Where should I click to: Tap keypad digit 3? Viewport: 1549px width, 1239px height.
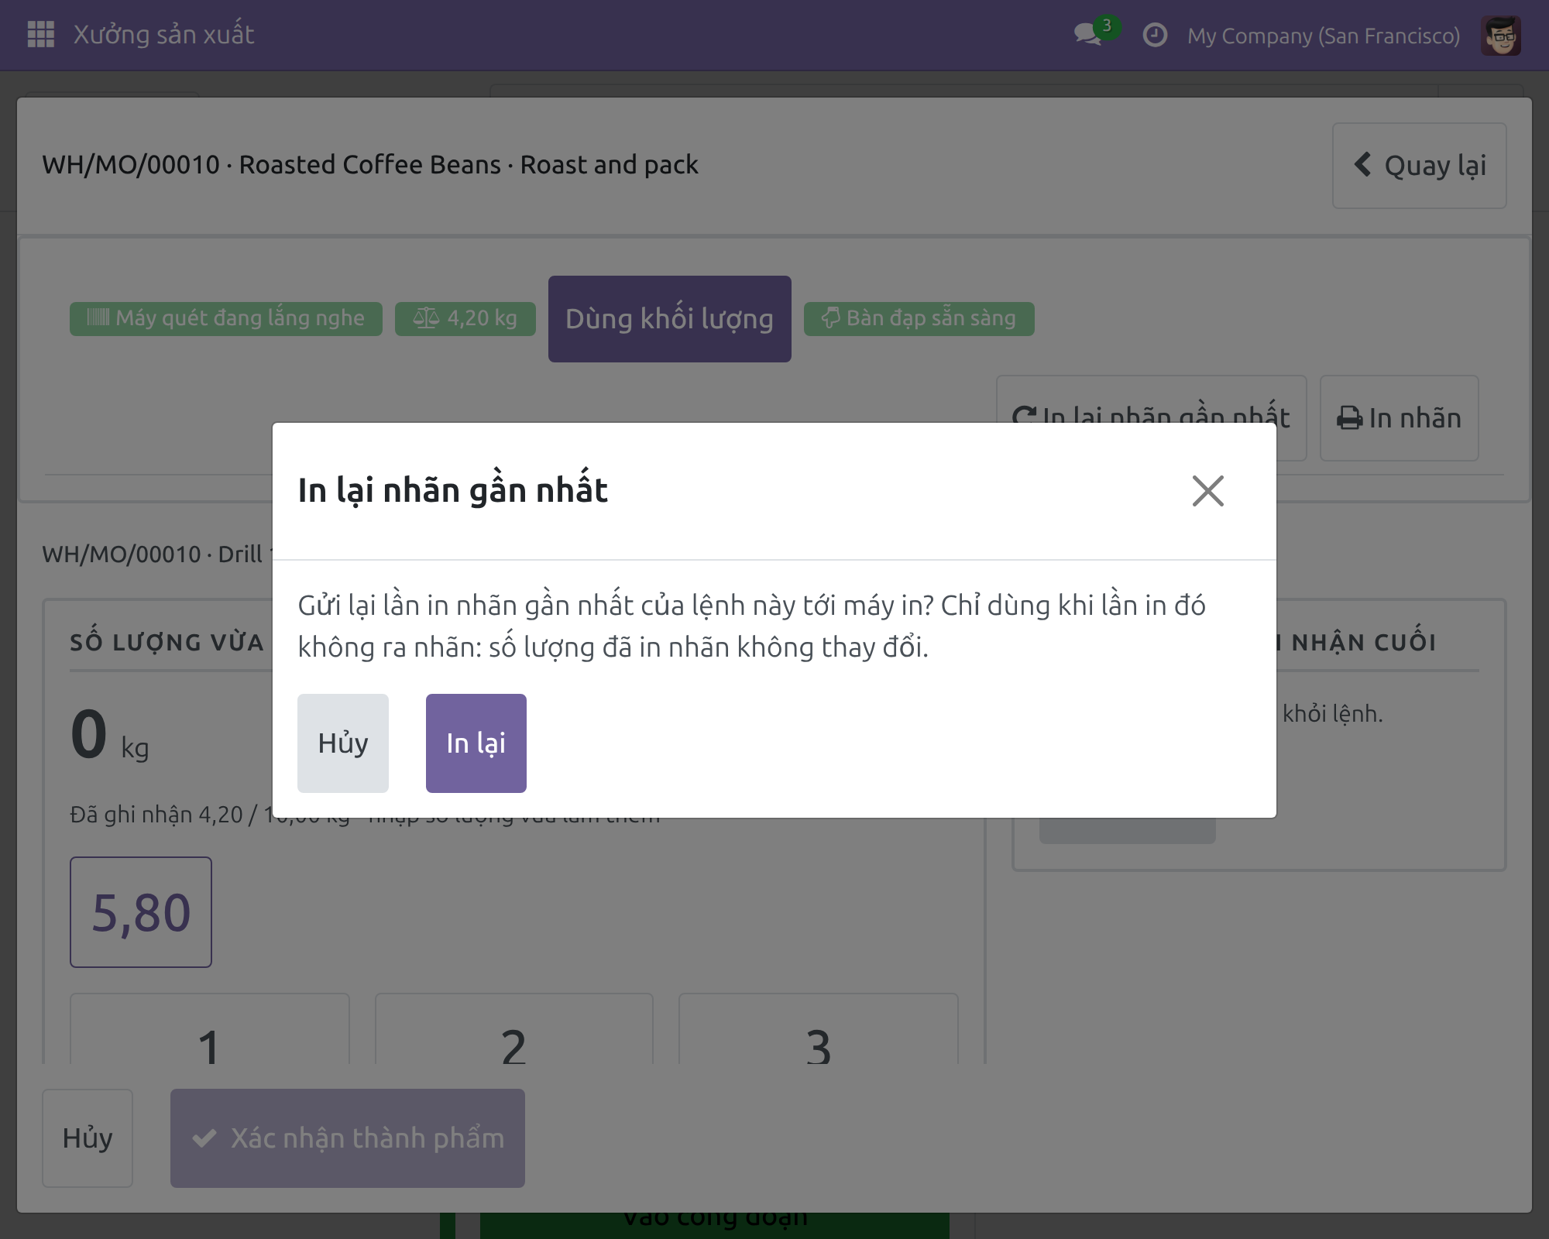coord(818,1030)
